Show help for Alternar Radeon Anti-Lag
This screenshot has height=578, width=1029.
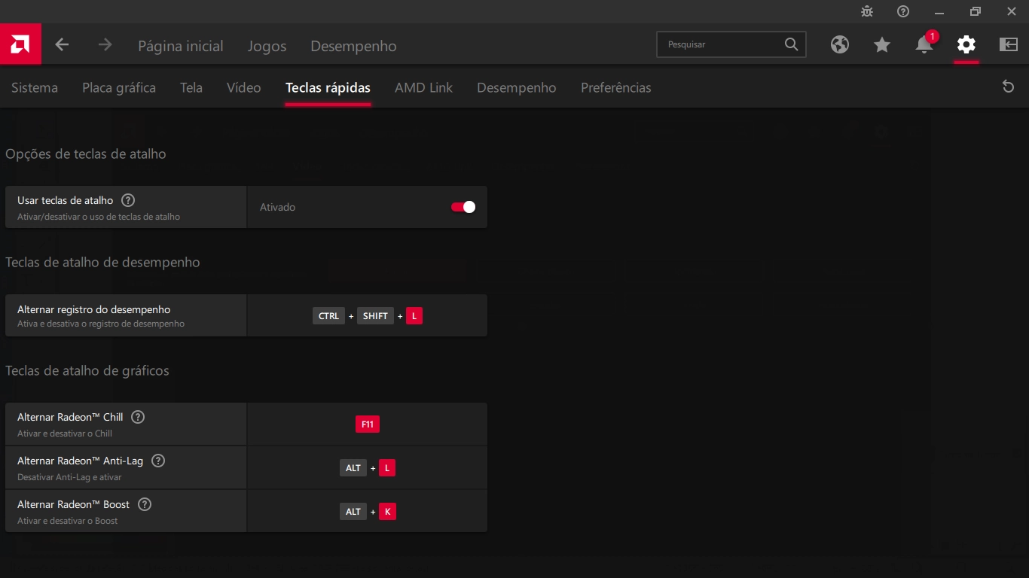click(158, 461)
